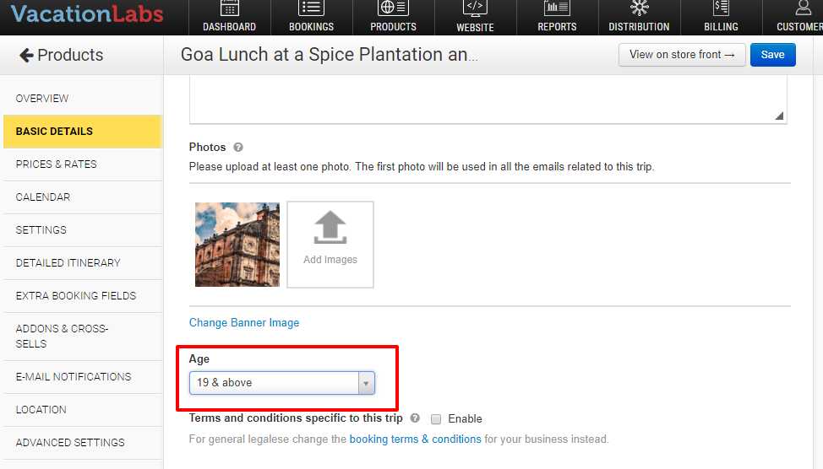Click View on store front button
This screenshot has height=469, width=823.
(682, 55)
